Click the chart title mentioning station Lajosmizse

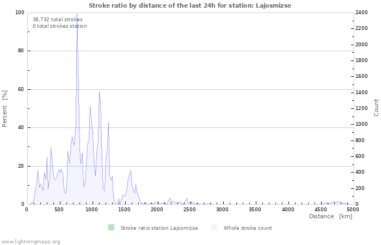coord(190,5)
